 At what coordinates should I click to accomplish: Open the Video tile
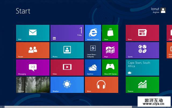click(x=67, y=67)
